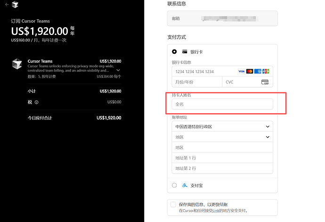Select the 支付宝 payment radio button

(x=174, y=185)
